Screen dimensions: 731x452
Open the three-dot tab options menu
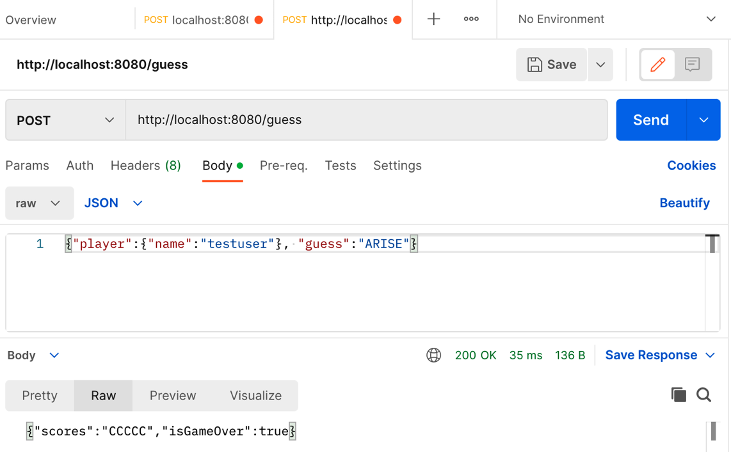(471, 19)
